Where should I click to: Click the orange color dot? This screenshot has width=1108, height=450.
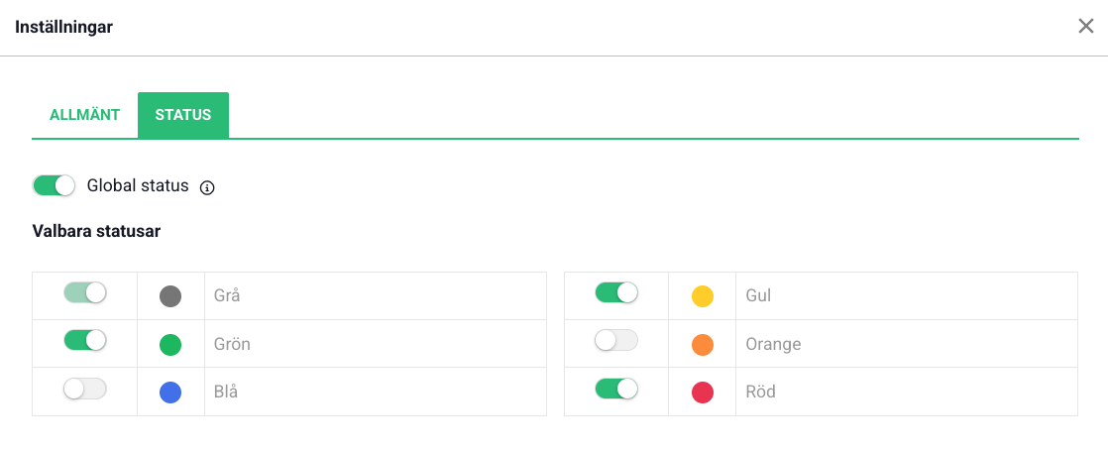(703, 345)
